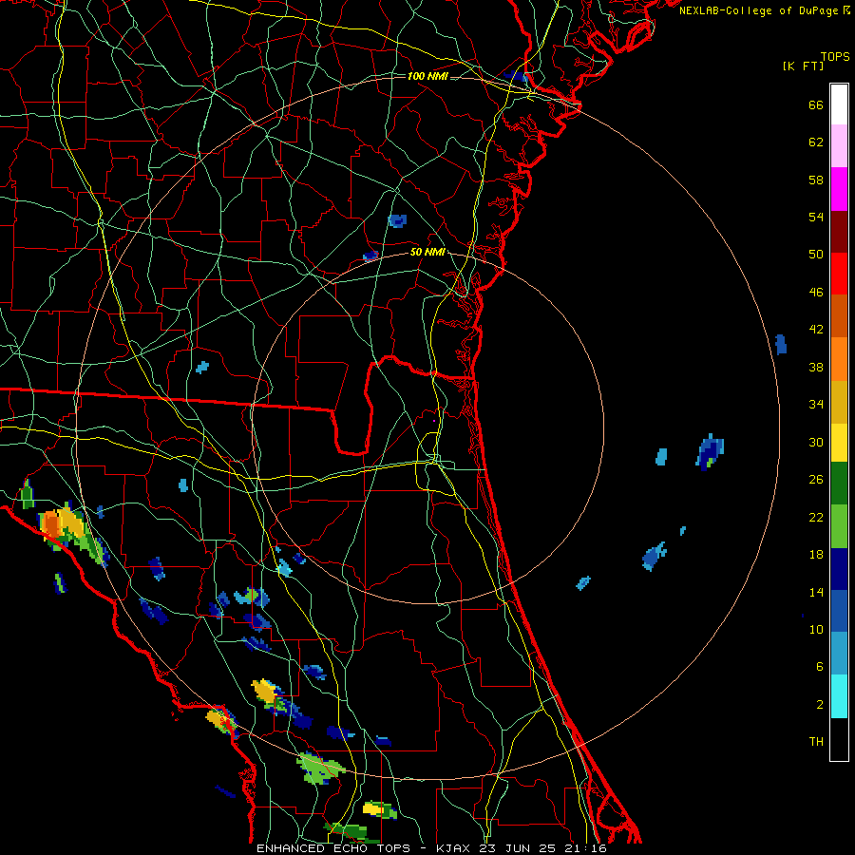Click the legend value 18

816,555
